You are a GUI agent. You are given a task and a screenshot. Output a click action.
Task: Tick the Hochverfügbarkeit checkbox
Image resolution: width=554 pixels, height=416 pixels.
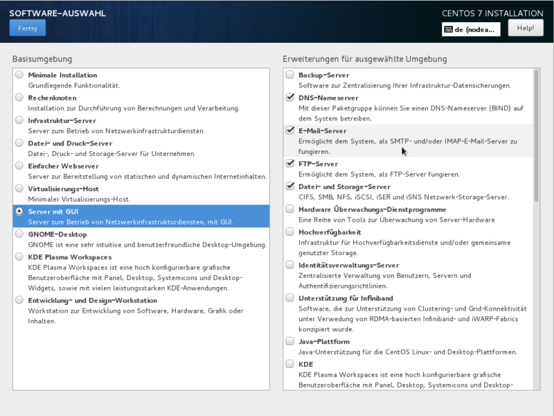[x=289, y=232]
